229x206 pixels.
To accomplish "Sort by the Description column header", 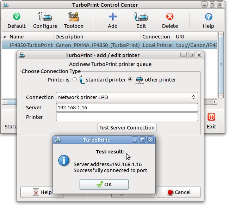I will (x=97, y=37).
